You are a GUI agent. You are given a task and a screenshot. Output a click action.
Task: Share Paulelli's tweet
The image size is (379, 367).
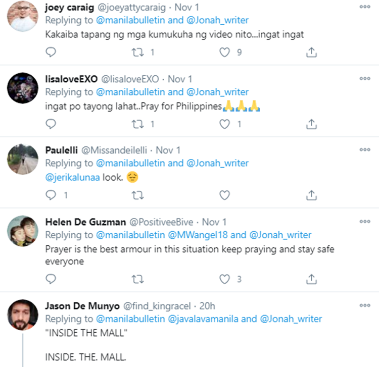pos(312,195)
